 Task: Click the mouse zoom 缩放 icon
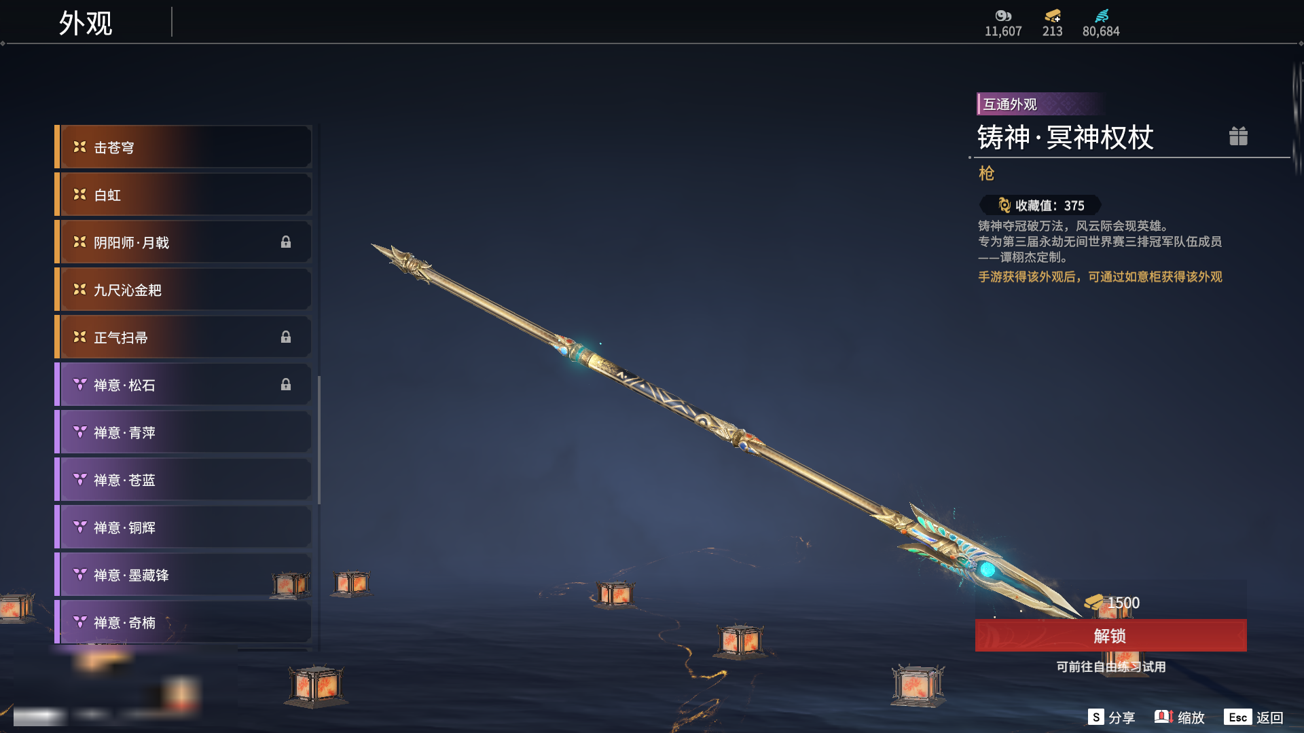(x=1163, y=717)
